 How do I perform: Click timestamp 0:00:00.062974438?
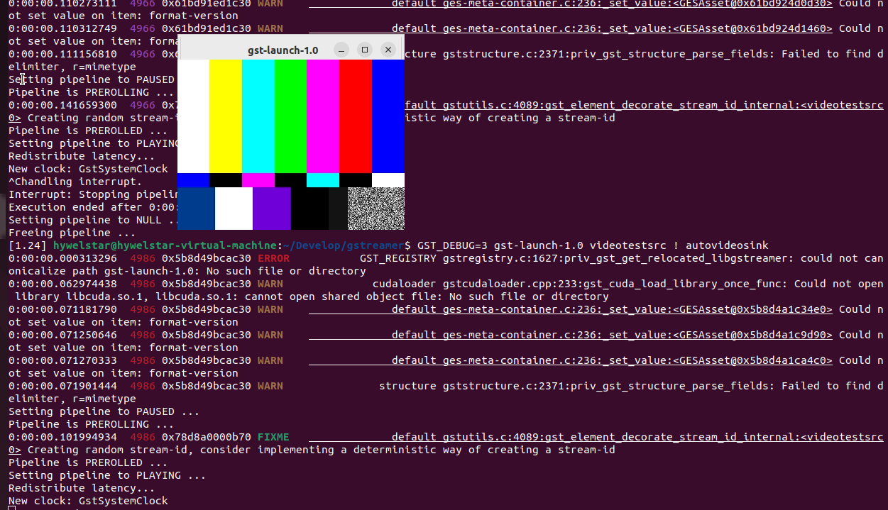63,284
